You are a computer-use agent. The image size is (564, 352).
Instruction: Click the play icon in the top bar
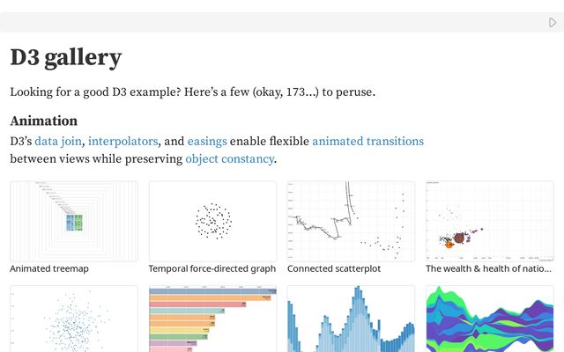tap(553, 23)
